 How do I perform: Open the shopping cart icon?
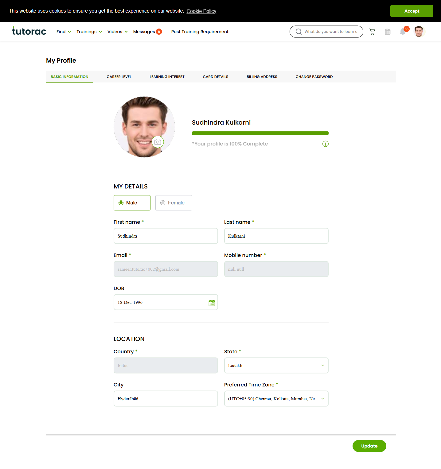(372, 32)
